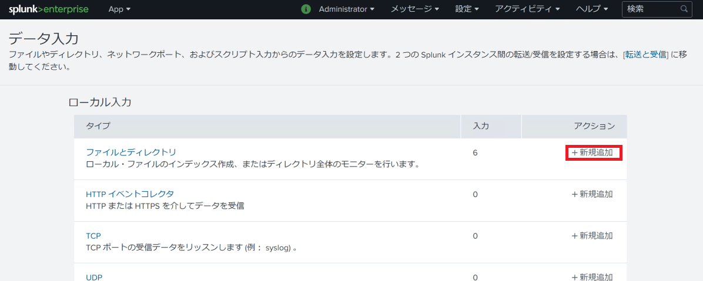Follow the 転送と受信 link

(645, 55)
